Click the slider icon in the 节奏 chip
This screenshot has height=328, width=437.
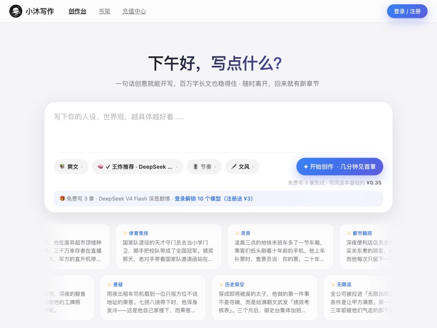[x=195, y=167]
